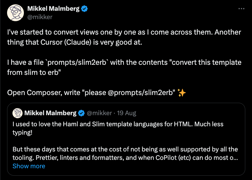
Task: Expand the quoted tweet with Show more
Action: (29, 166)
